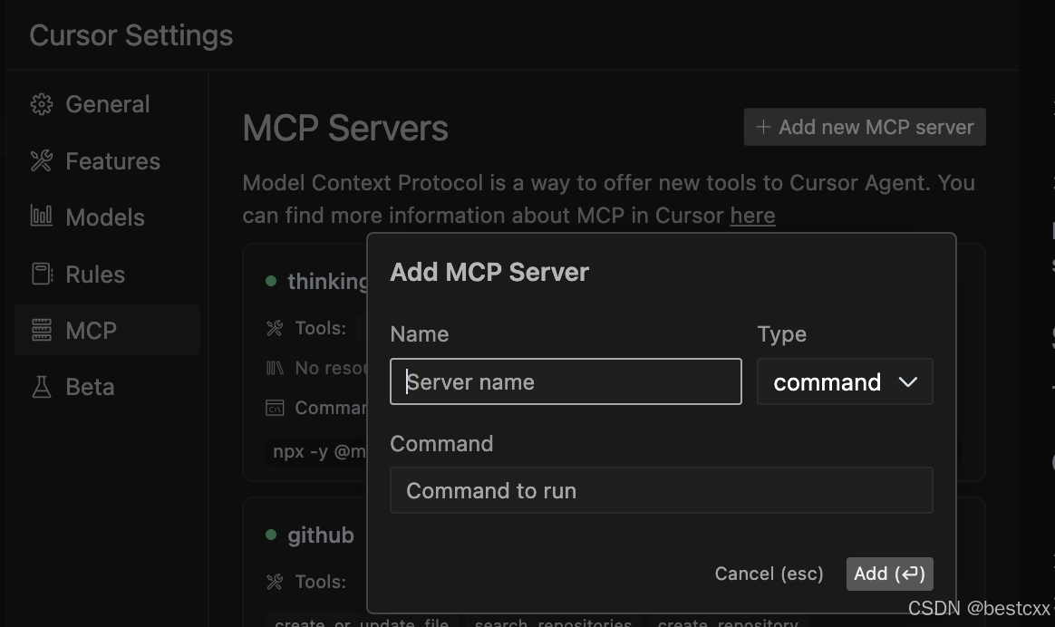The image size is (1055, 627).
Task: Focus the Server name input field
Action: [x=566, y=381]
